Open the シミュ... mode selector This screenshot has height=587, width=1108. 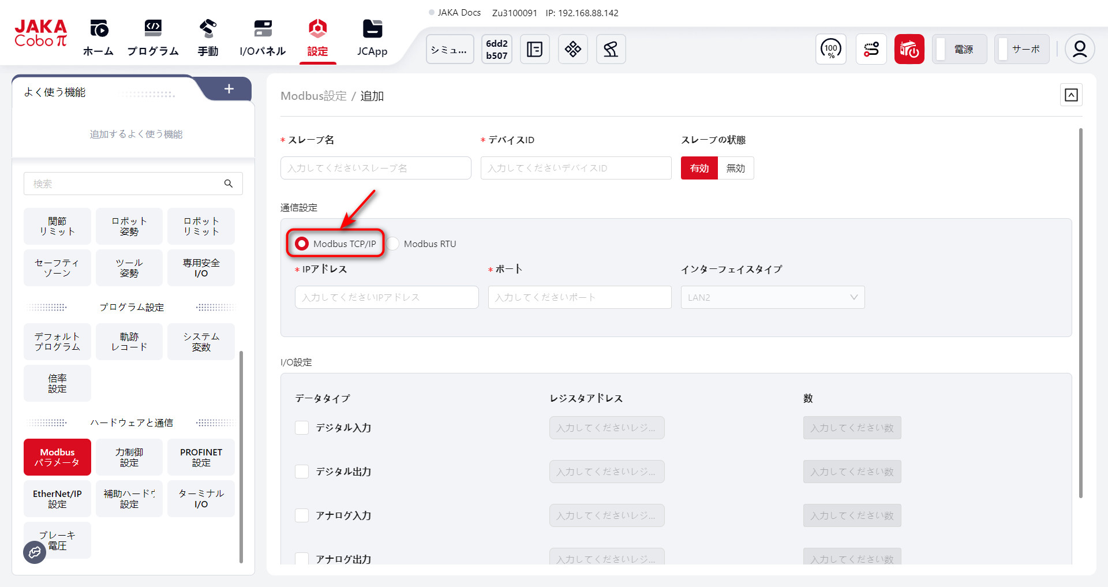[450, 50]
